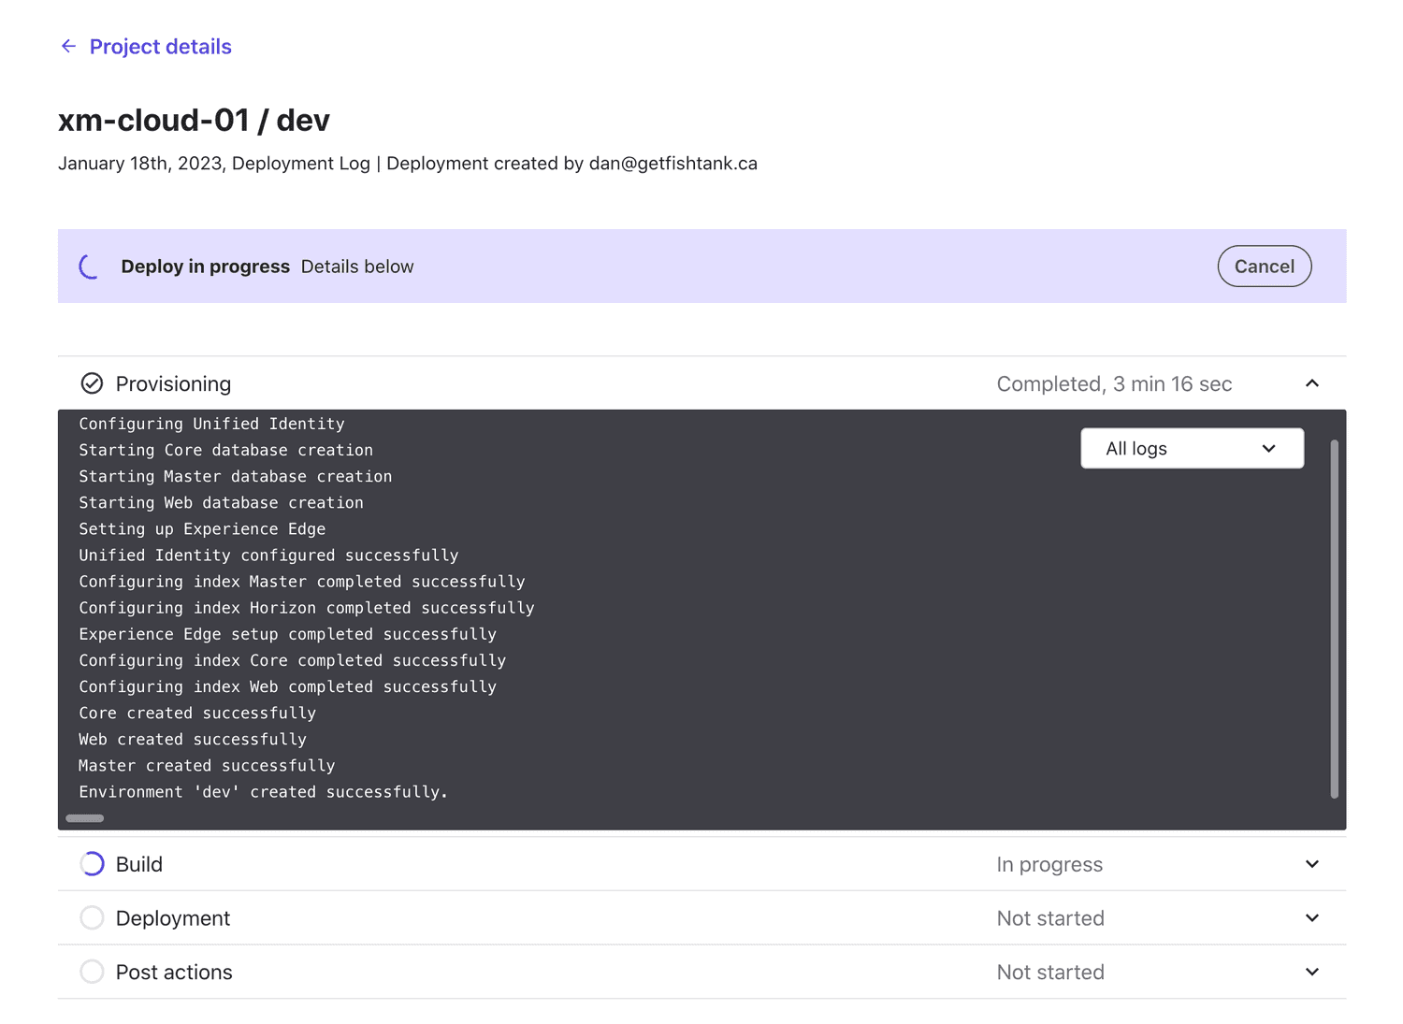Cancel the deployment in progress

1264,267
